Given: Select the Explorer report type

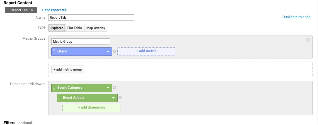Looking at the screenshot, I should (x=57, y=28).
